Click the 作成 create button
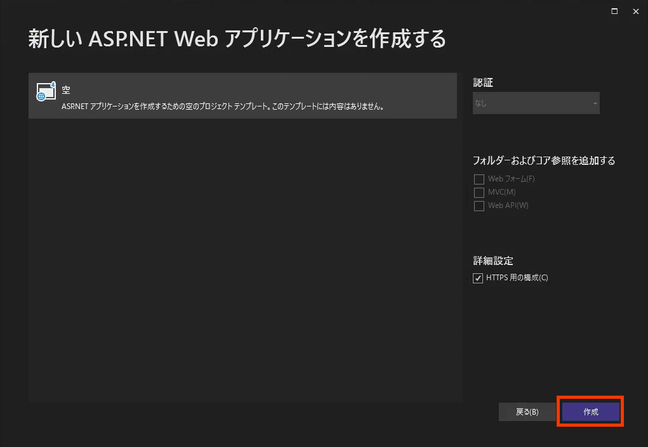648x447 pixels. coord(590,412)
